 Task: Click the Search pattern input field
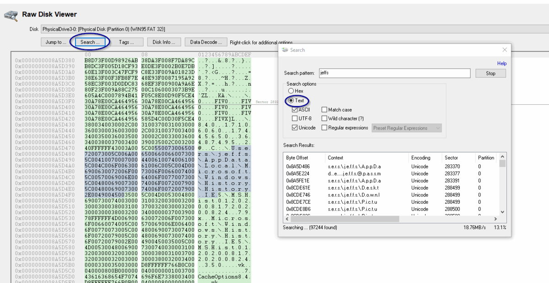point(395,73)
